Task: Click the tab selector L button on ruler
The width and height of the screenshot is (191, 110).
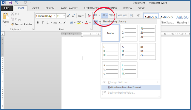Action: click(x=3, y=34)
